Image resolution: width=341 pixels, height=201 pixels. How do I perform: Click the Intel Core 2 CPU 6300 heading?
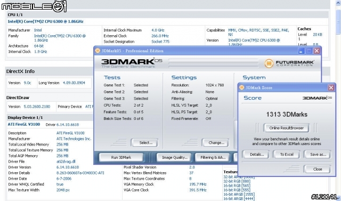pos(45,21)
